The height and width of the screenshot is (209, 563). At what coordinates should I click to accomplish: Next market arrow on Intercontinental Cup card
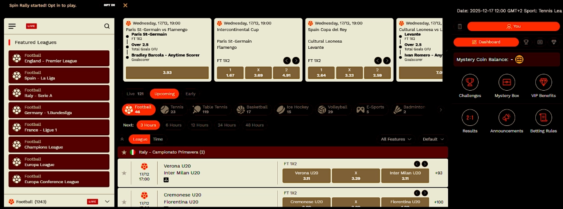[x=296, y=61]
